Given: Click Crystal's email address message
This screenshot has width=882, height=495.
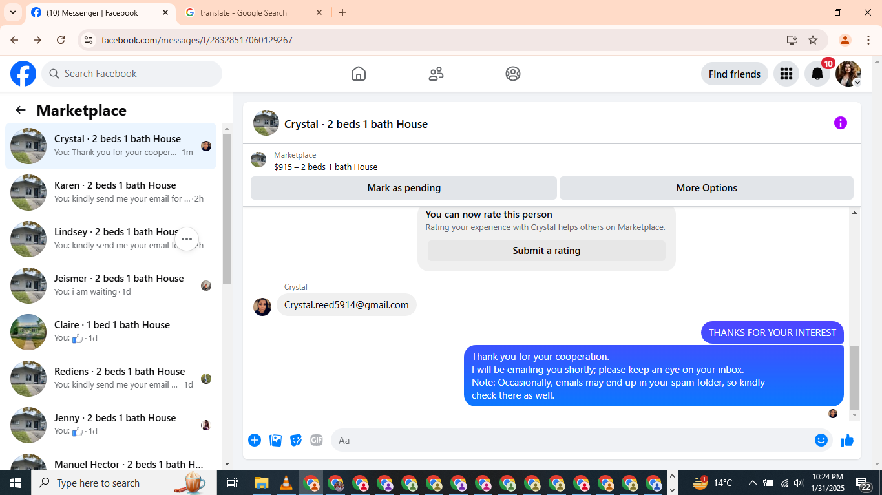Looking at the screenshot, I should (x=346, y=305).
